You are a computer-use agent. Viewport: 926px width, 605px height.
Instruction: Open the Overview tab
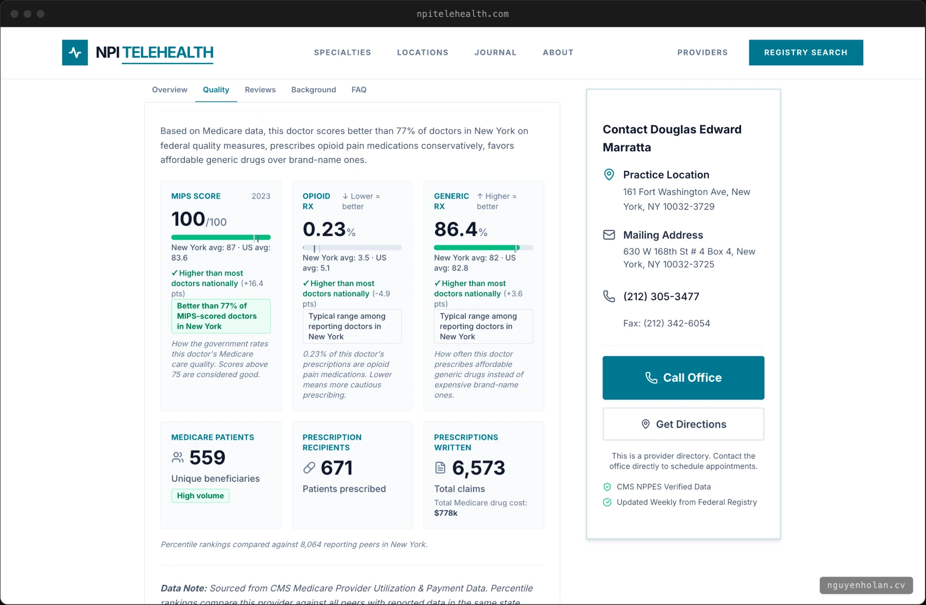click(x=169, y=90)
